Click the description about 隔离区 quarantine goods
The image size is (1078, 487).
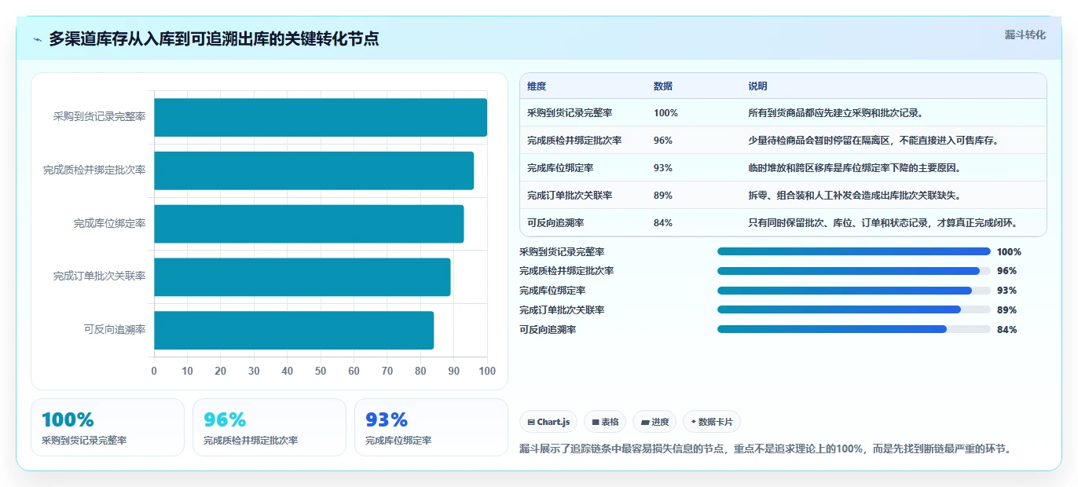pos(874,141)
